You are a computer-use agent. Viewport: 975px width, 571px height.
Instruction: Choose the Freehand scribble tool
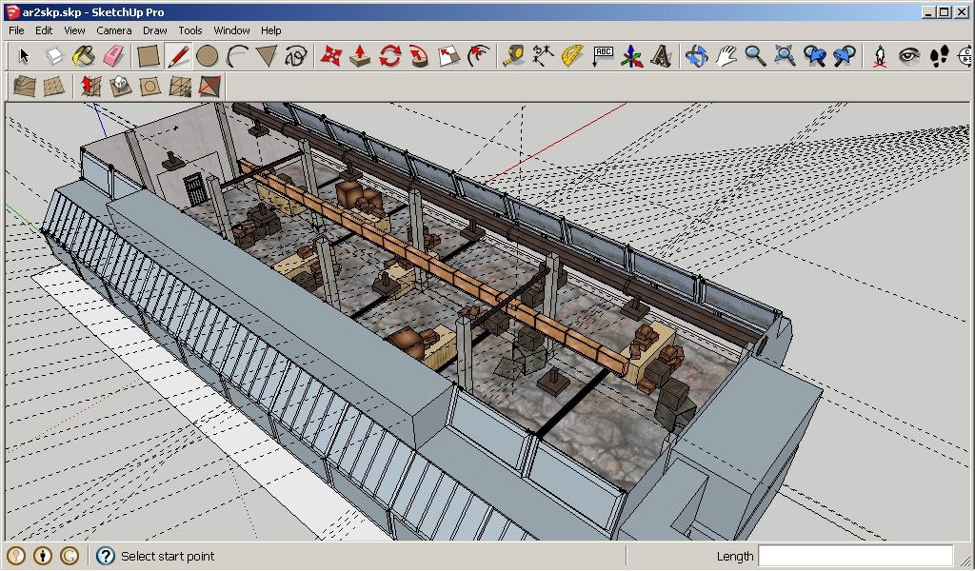296,56
